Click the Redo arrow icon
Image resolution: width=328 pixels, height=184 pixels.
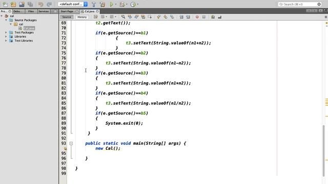(x=49, y=4)
